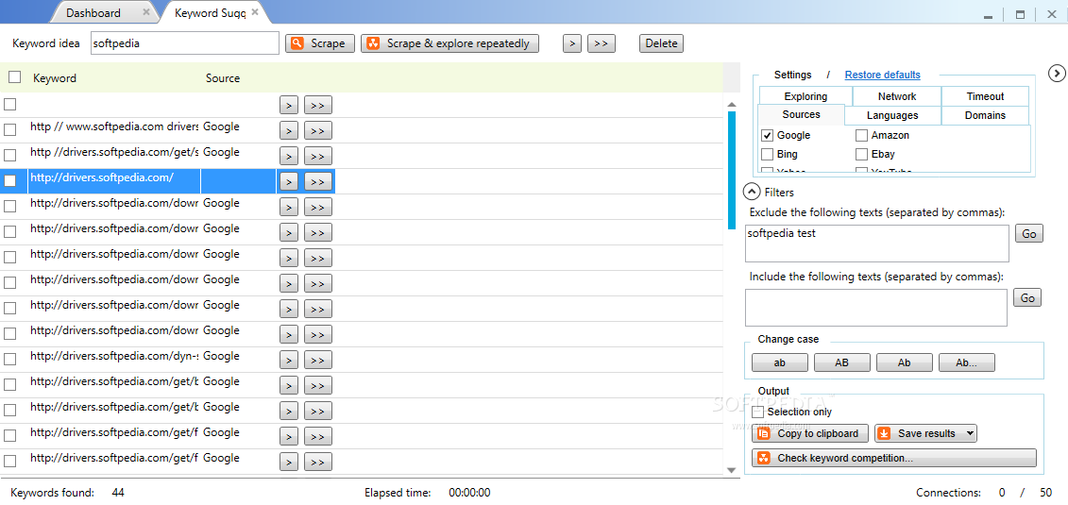Click >> in the drivers.softpedia.com/get/s row

click(318, 157)
